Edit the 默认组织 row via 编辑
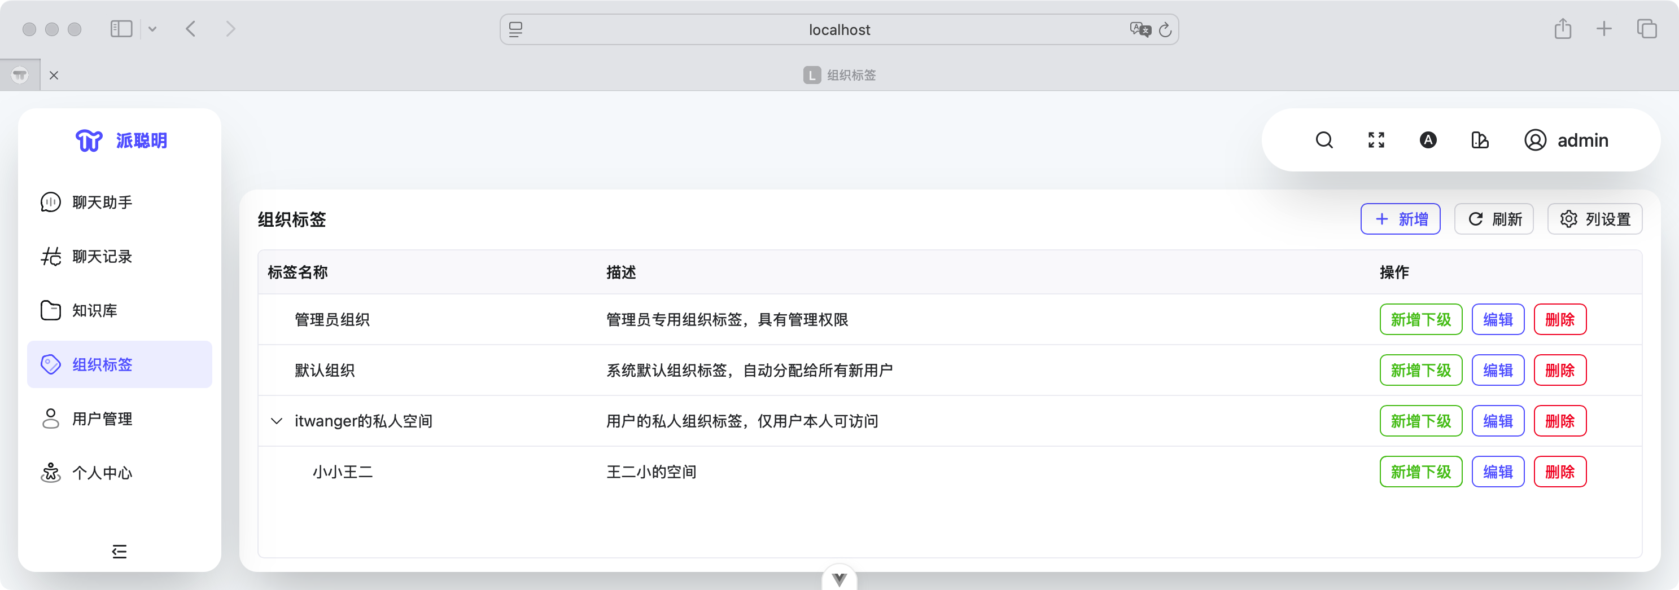 (1498, 370)
